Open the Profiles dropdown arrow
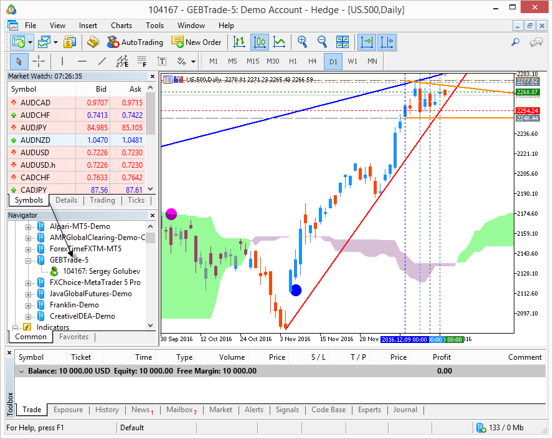This screenshot has width=553, height=439. click(55, 42)
